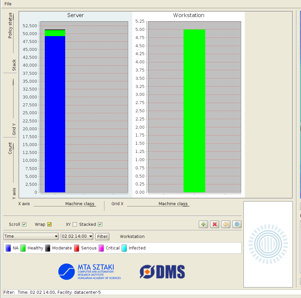301x298 pixels.
Task: Click the filter status bar text
Action: tap(52, 292)
